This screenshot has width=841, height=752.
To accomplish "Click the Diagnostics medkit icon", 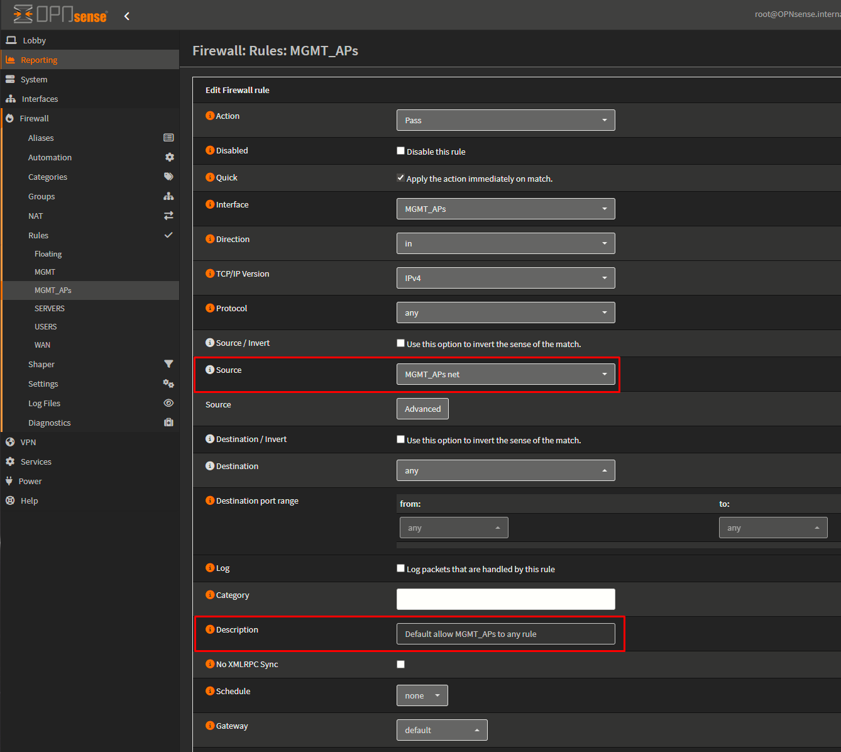I will coord(168,423).
